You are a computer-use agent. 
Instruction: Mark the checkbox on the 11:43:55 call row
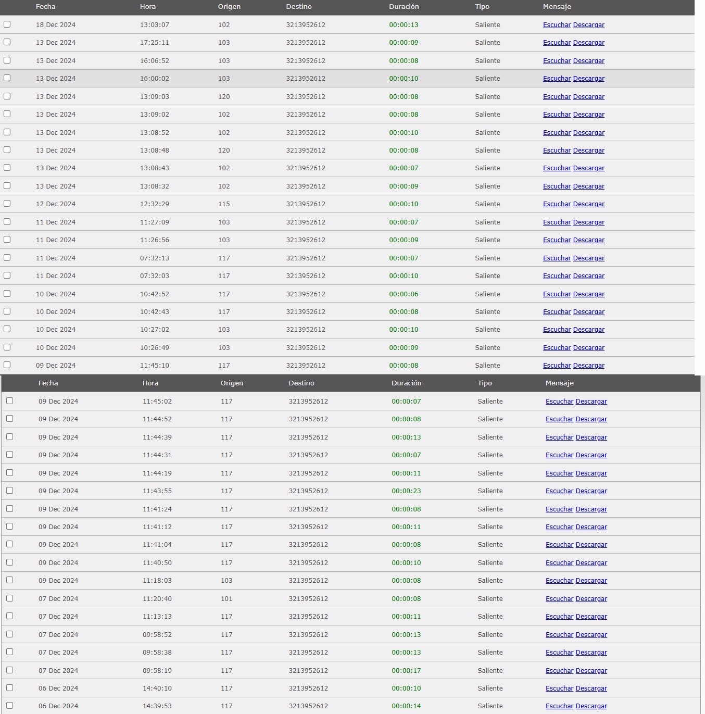[9, 491]
